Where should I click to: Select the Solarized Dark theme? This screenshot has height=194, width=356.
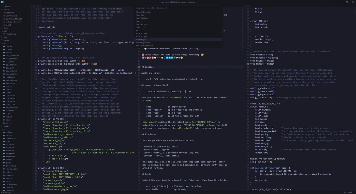tap(178, 33)
